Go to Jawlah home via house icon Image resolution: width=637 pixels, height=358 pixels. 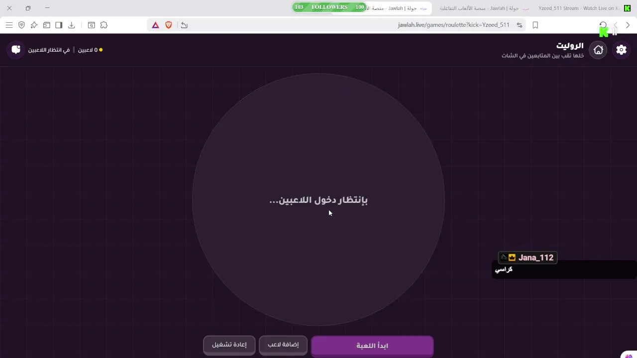[598, 50]
